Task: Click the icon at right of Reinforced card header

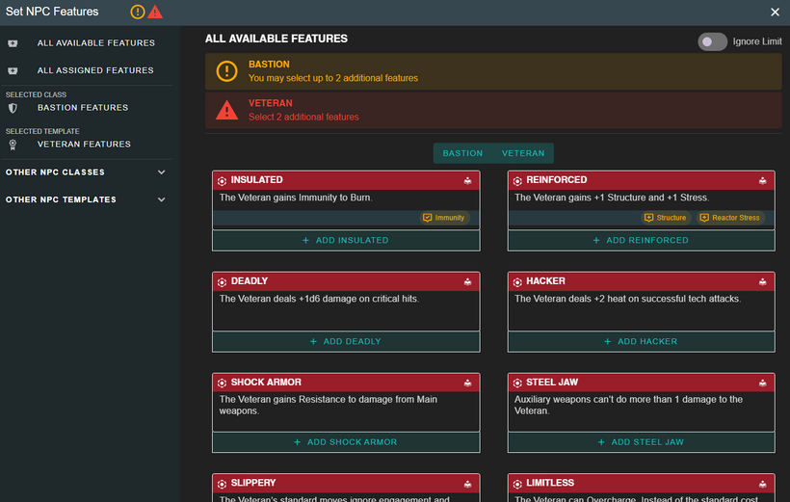Action: (763, 180)
